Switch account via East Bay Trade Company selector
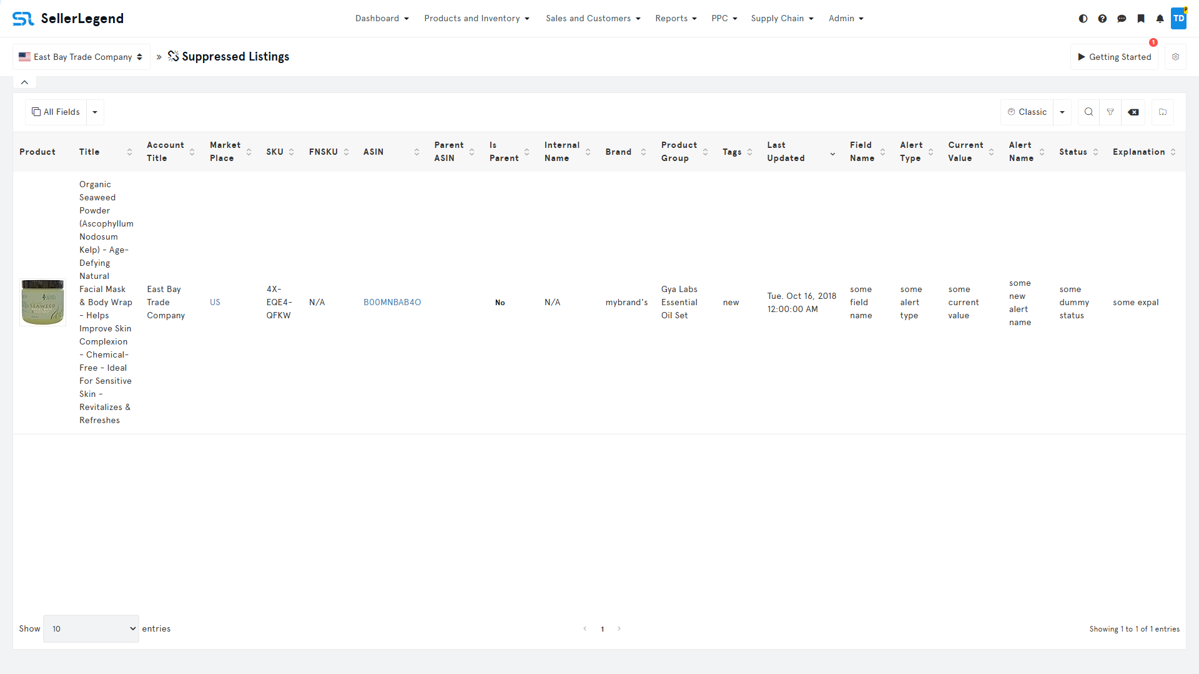Screen dimensions: 1199x674 click(81, 57)
